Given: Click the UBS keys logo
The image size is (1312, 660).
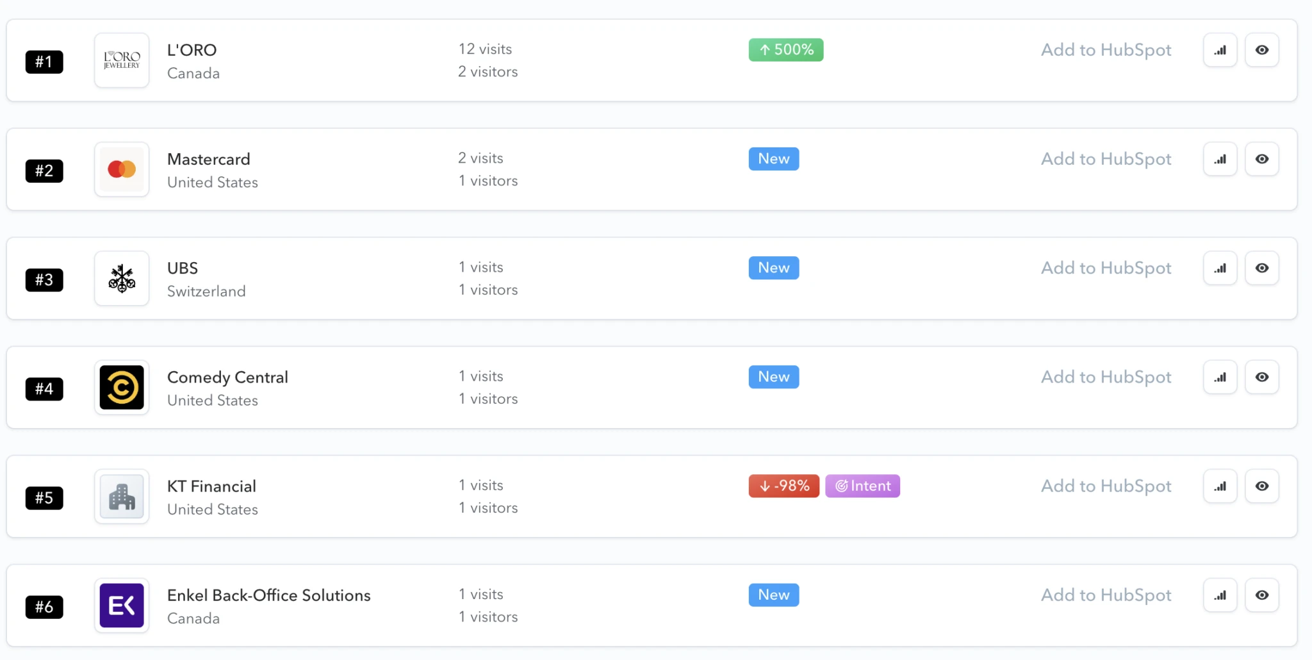Looking at the screenshot, I should coord(122,278).
